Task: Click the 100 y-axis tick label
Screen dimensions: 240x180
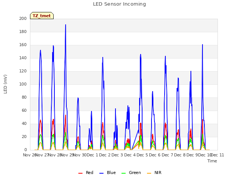Action: 23,84
